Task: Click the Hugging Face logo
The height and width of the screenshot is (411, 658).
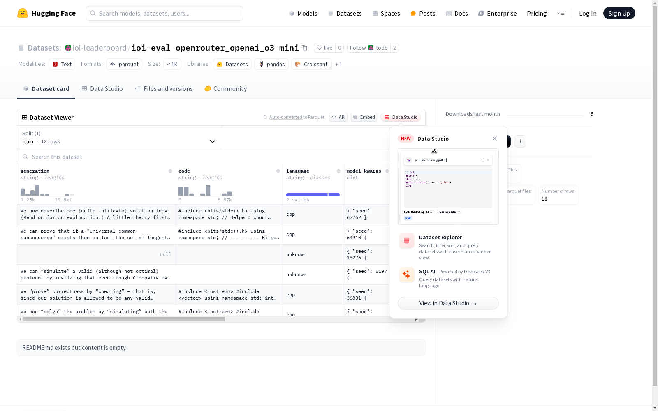Action: pos(46,13)
